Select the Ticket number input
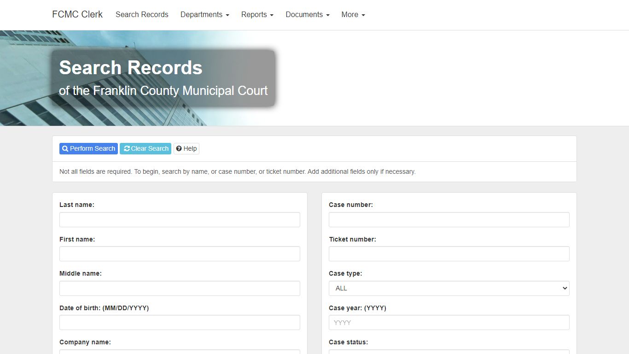The width and height of the screenshot is (629, 354). pyautogui.click(x=448, y=254)
